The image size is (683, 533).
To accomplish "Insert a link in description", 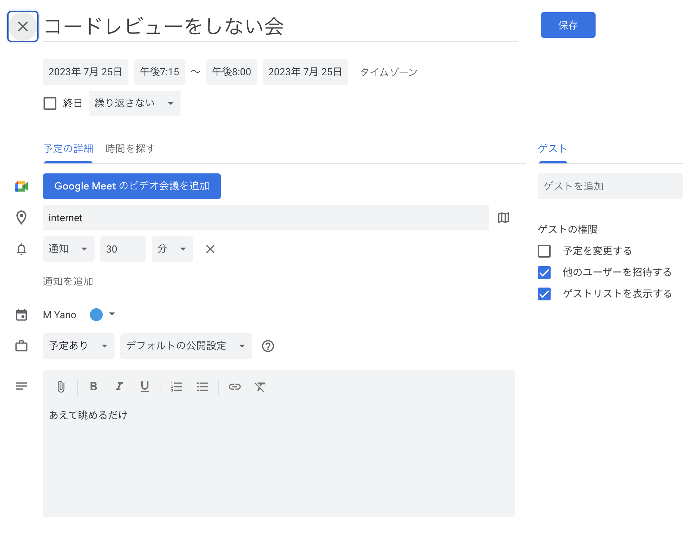I will [x=234, y=387].
